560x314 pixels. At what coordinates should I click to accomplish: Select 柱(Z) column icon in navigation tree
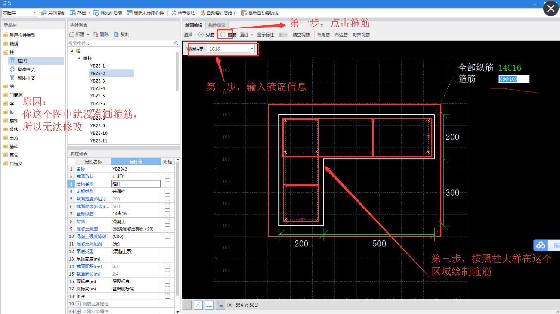click(x=12, y=60)
